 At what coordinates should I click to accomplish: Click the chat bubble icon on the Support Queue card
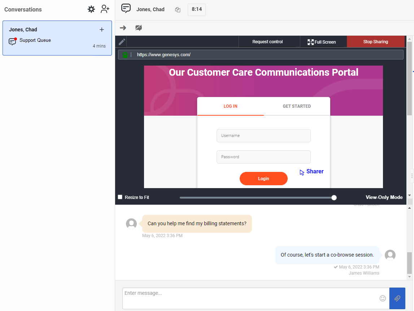(x=12, y=41)
